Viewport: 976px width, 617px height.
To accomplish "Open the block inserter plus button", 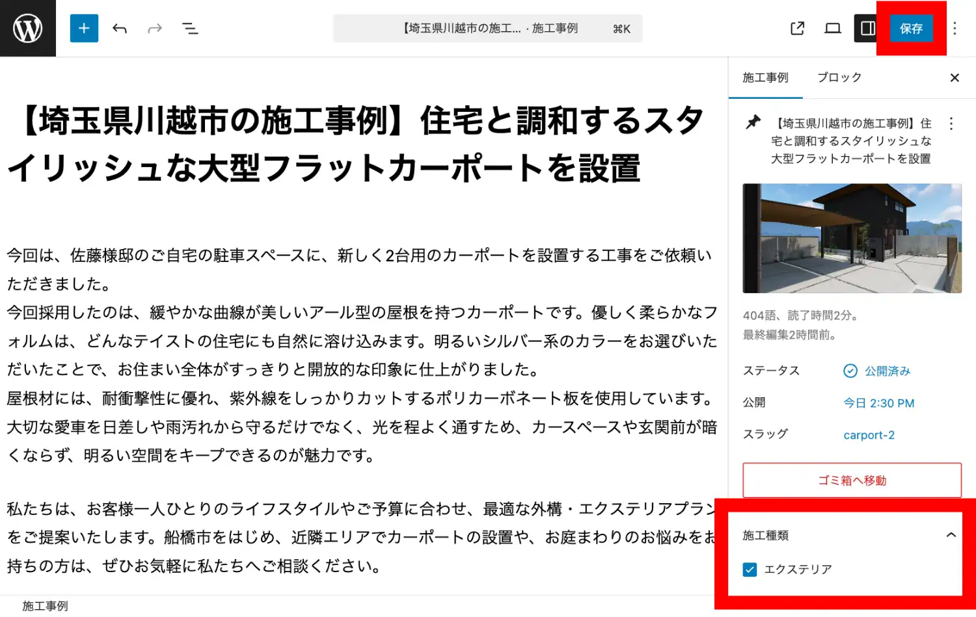I will pyautogui.click(x=84, y=28).
